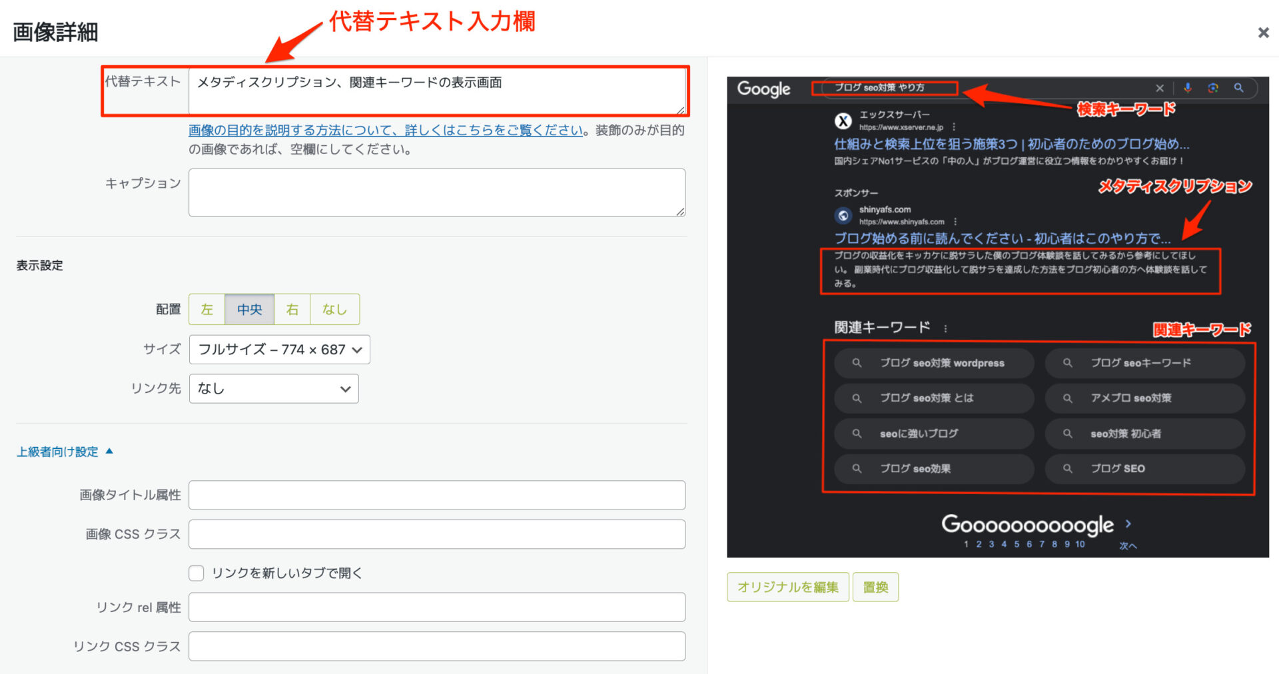
Task: Click the キャプション field label
Action: click(143, 183)
